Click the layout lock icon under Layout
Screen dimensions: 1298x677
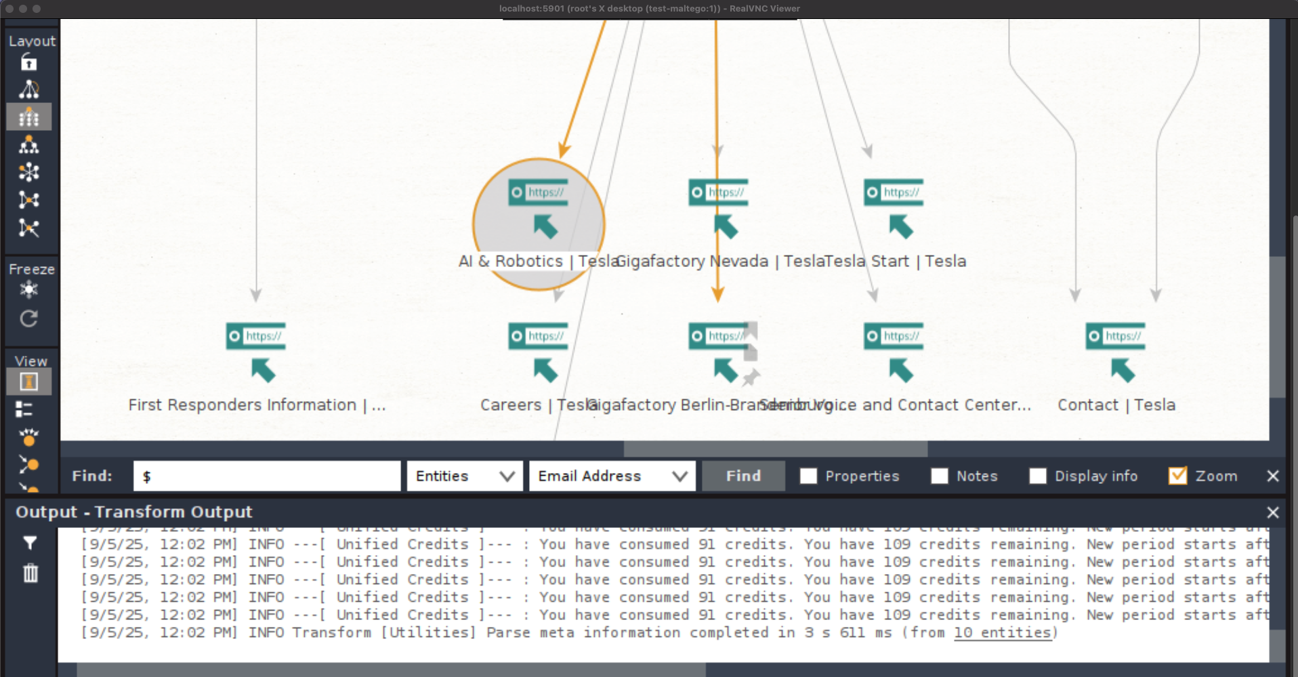pos(28,62)
